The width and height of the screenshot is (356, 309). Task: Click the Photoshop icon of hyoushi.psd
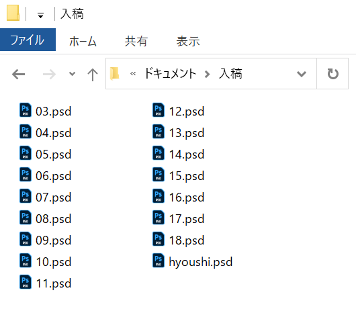pos(159,261)
